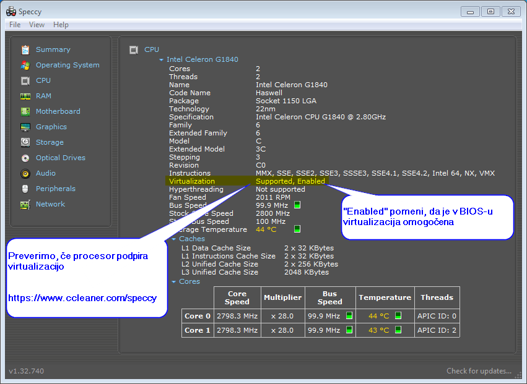The height and width of the screenshot is (384, 527).
Task: Click the Multiplier column header
Action: (282, 297)
